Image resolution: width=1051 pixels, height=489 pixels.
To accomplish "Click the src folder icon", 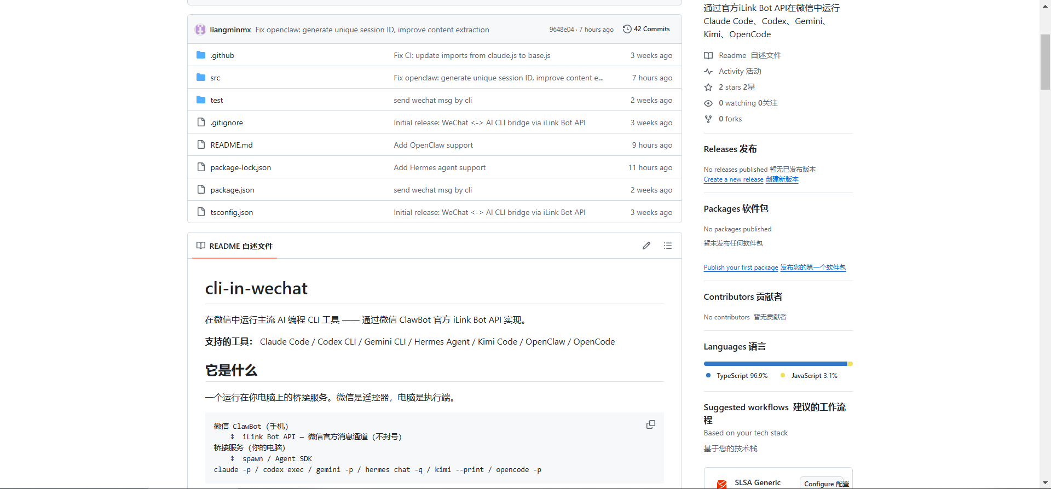I will [x=201, y=78].
